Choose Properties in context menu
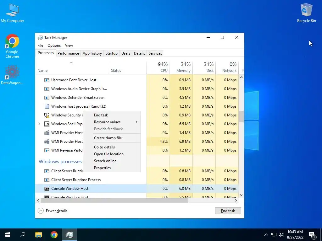This screenshot has height=241, width=322. coord(112,168)
